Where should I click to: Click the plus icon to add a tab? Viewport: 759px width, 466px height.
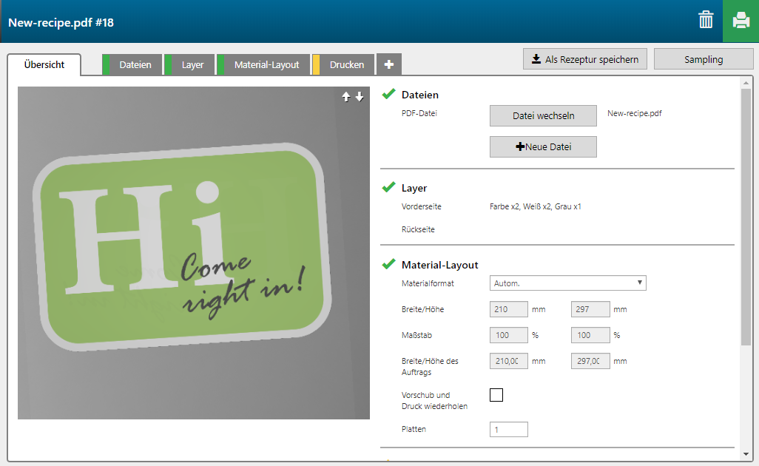pyautogui.click(x=388, y=65)
